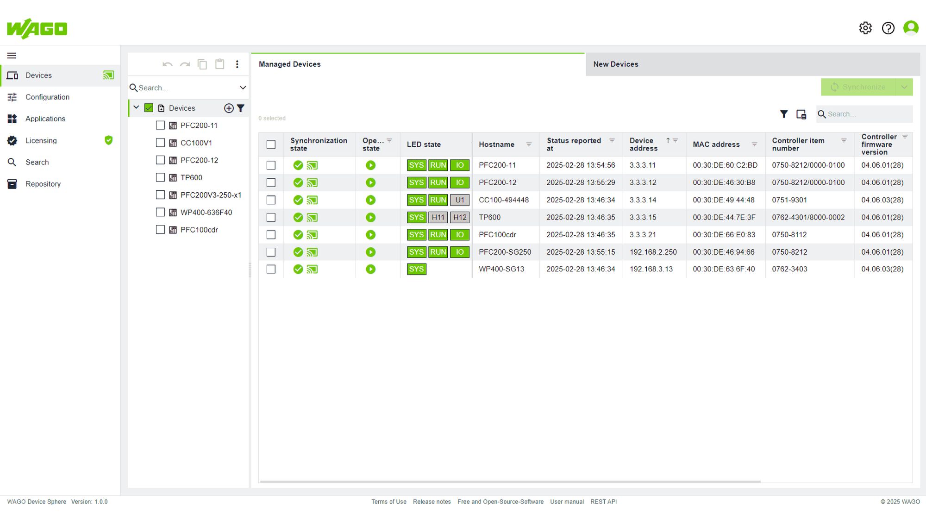Open Configuration in the sidebar
This screenshot has height=521, width=926.
pos(60,97)
